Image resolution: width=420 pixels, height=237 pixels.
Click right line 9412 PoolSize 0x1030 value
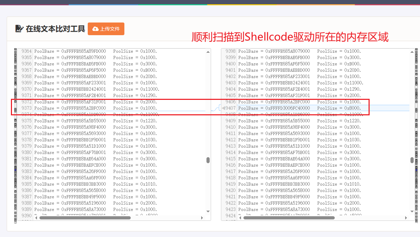pyautogui.click(x=352, y=140)
